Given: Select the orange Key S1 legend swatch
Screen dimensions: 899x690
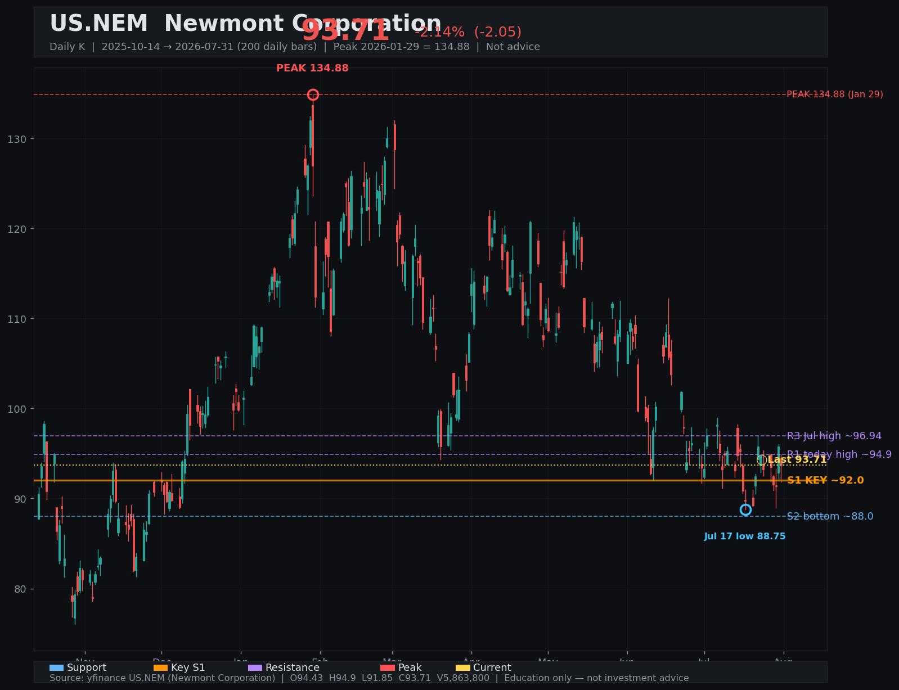Looking at the screenshot, I should [160, 668].
